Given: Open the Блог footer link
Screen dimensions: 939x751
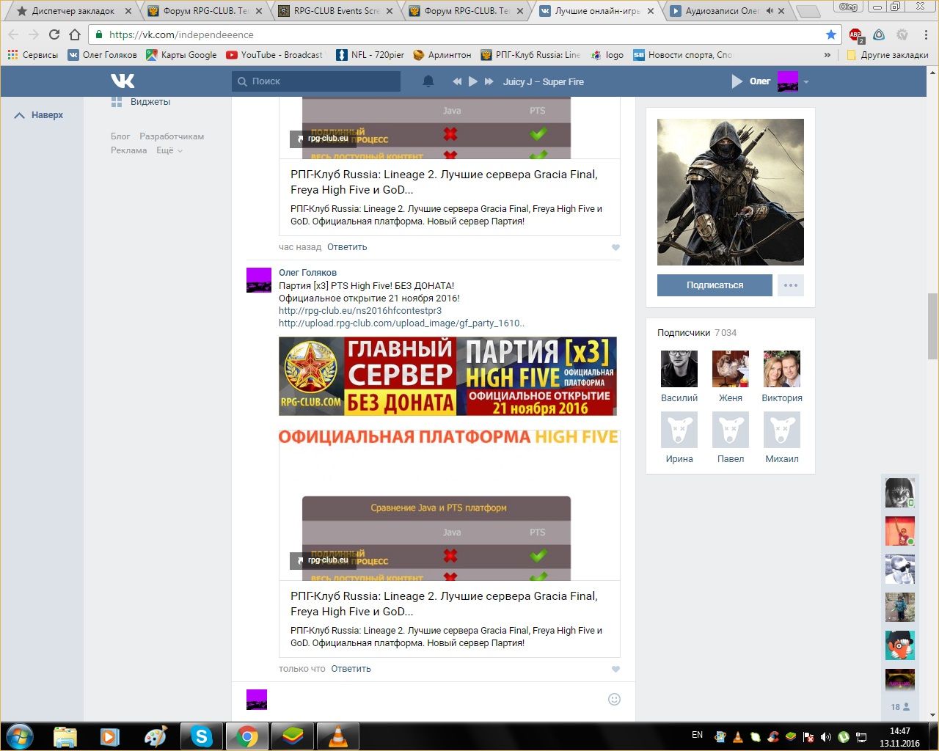Looking at the screenshot, I should (120, 136).
